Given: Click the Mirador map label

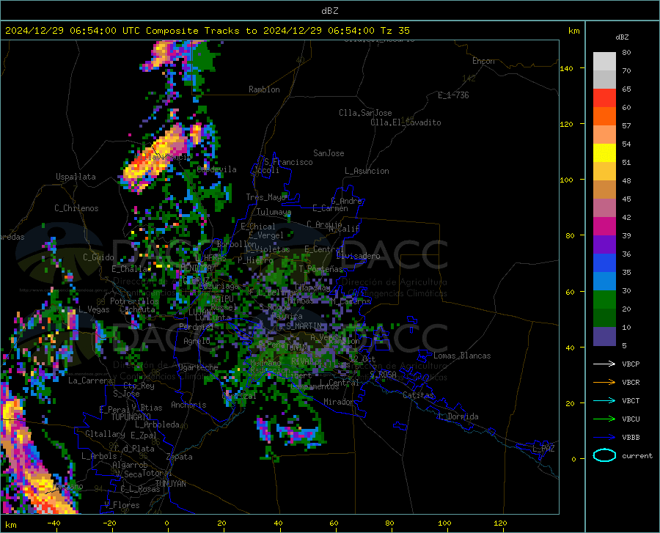Looking at the screenshot, I should pos(339,402).
